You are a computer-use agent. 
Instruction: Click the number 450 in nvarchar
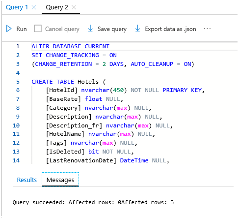coord(118,90)
